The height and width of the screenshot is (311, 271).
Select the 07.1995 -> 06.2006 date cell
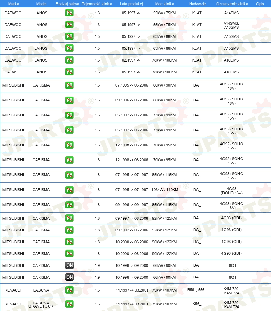coord(132,85)
